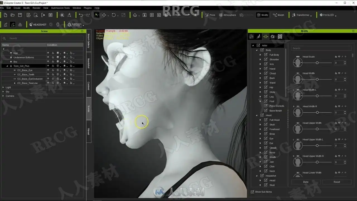Image resolution: width=357 pixels, height=201 pixels.
Task: Switch to the Visual side tab
Action: [89, 131]
